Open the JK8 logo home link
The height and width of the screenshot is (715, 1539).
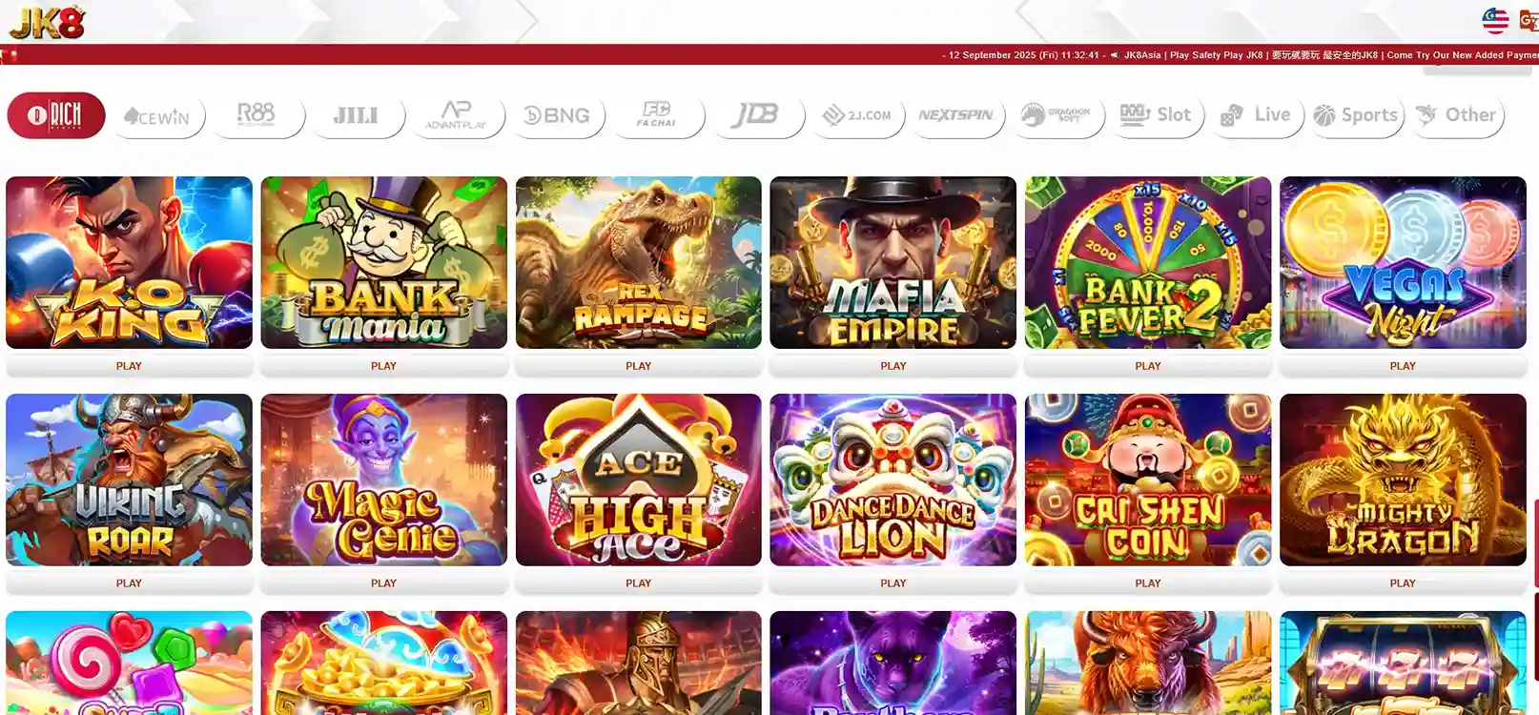[x=47, y=21]
